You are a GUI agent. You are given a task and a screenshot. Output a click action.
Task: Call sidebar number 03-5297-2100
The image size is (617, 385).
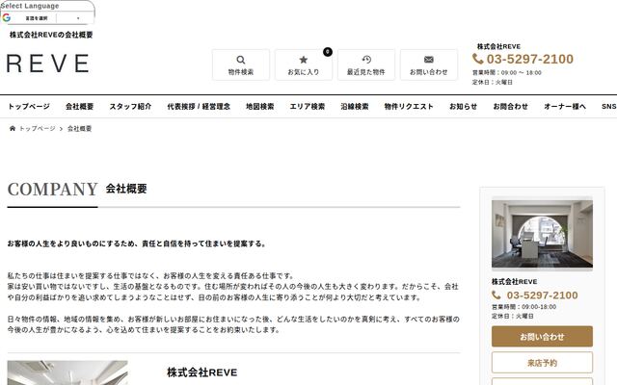tap(542, 295)
